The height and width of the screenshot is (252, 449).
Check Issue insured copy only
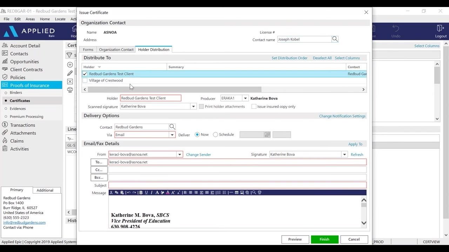point(254,106)
